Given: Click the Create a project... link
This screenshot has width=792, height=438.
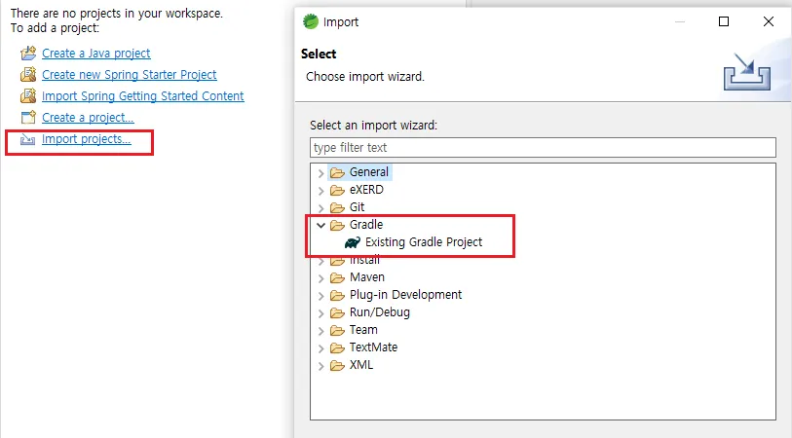Looking at the screenshot, I should pyautogui.click(x=88, y=118).
